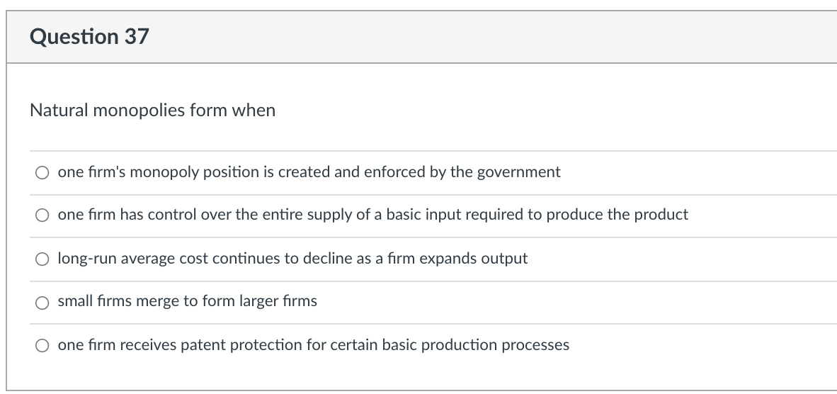Click the answer text about patent protection

point(313,345)
